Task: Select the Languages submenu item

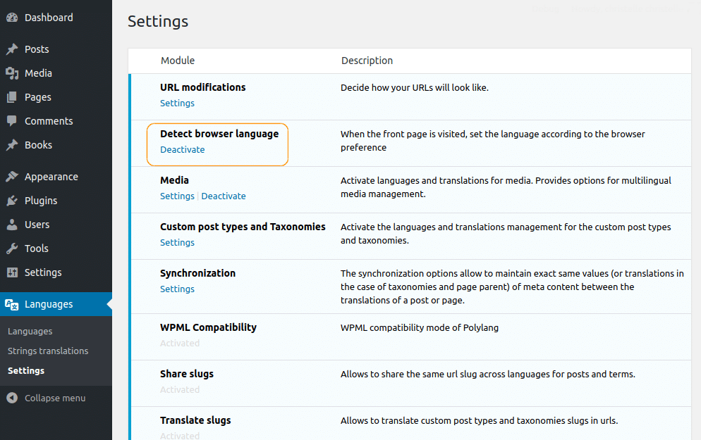Action: click(x=30, y=331)
